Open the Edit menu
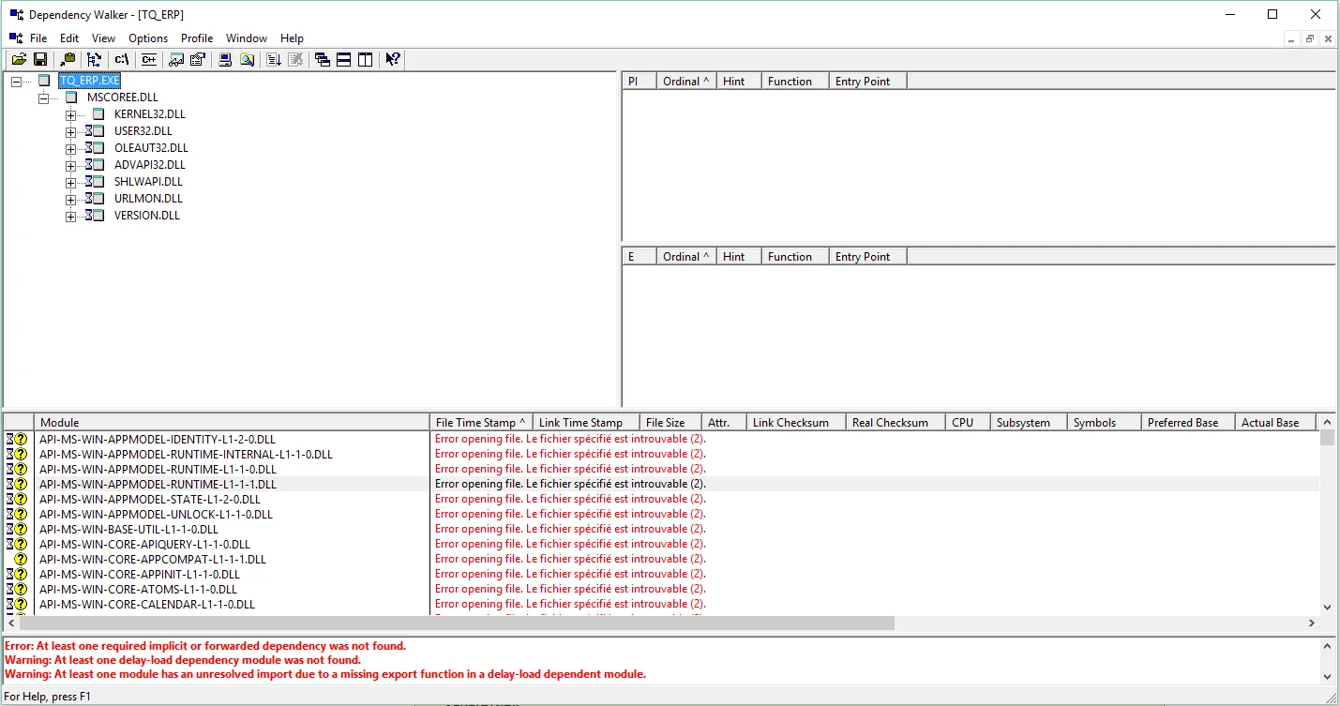Screen dimensions: 1340x706 [69, 38]
